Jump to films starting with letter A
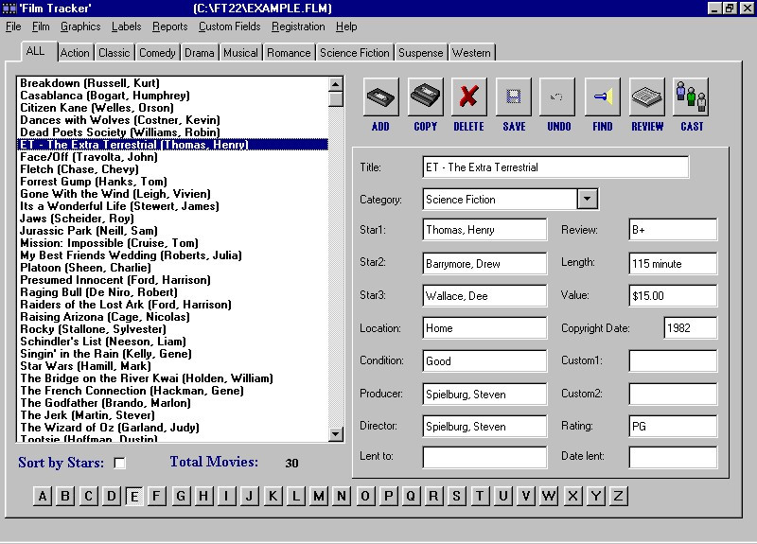This screenshot has width=757, height=544. pyautogui.click(x=43, y=496)
